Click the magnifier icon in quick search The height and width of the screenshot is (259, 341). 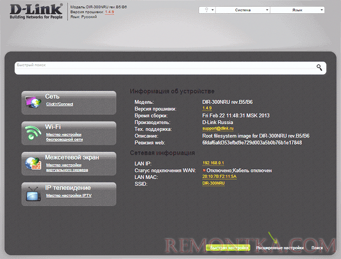point(319,68)
